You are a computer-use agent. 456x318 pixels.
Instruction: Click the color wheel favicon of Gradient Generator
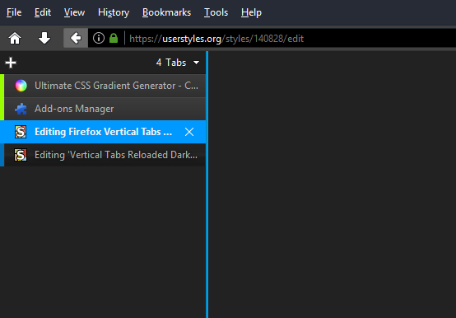pyautogui.click(x=21, y=86)
